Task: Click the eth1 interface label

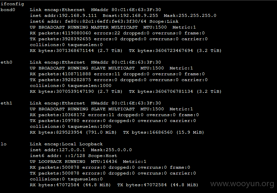Action: pyautogui.click(x=6, y=103)
